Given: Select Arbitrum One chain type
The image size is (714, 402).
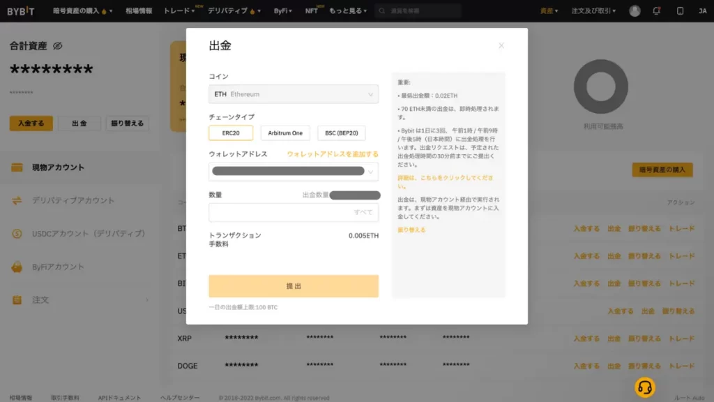Looking at the screenshot, I should click(x=285, y=133).
